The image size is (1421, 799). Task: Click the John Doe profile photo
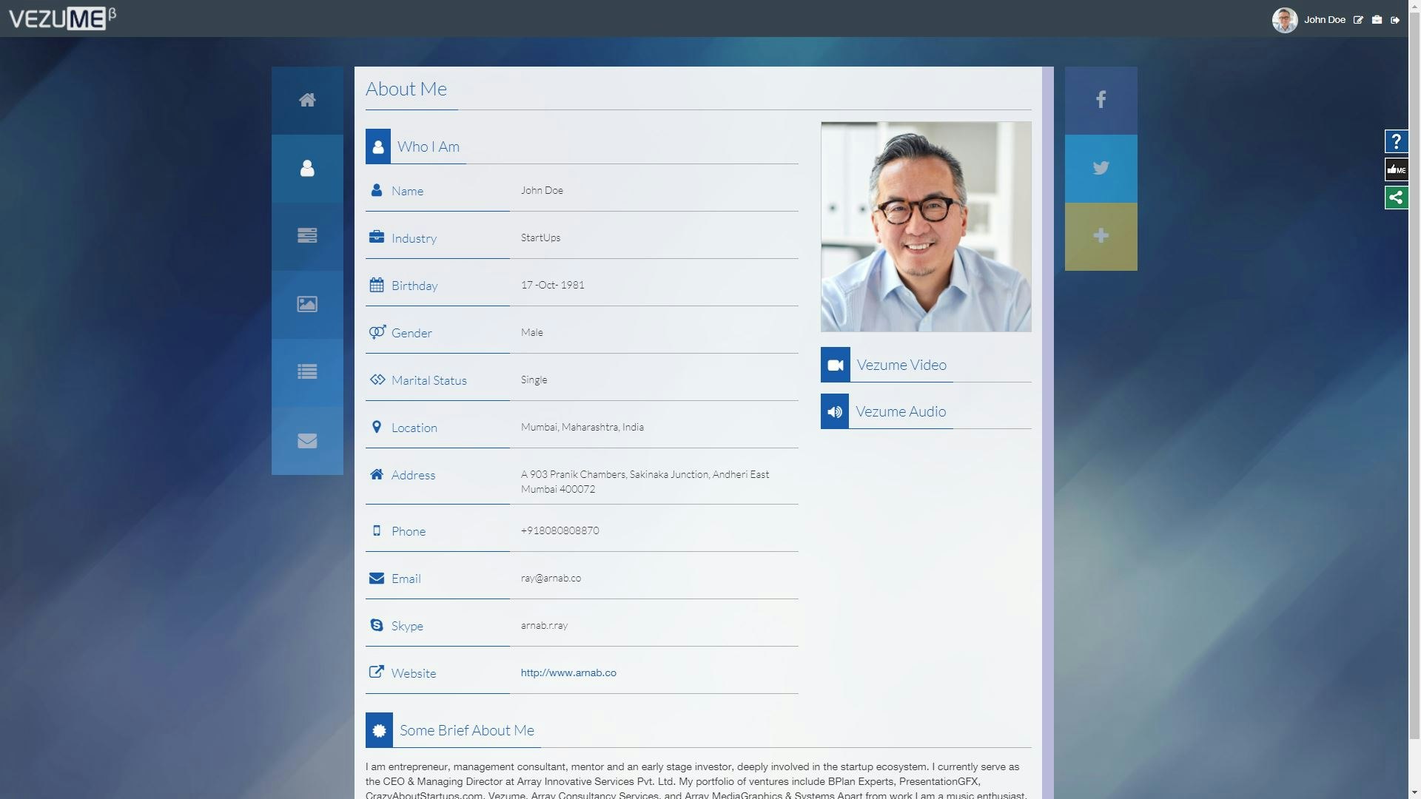925,226
